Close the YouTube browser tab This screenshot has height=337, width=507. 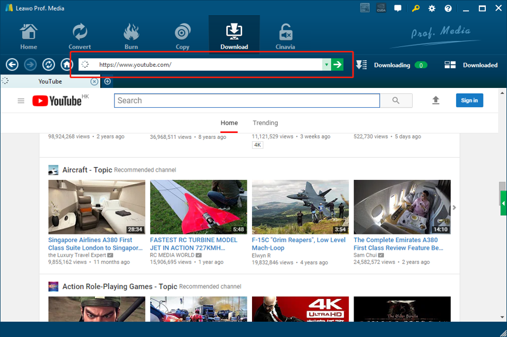point(94,81)
